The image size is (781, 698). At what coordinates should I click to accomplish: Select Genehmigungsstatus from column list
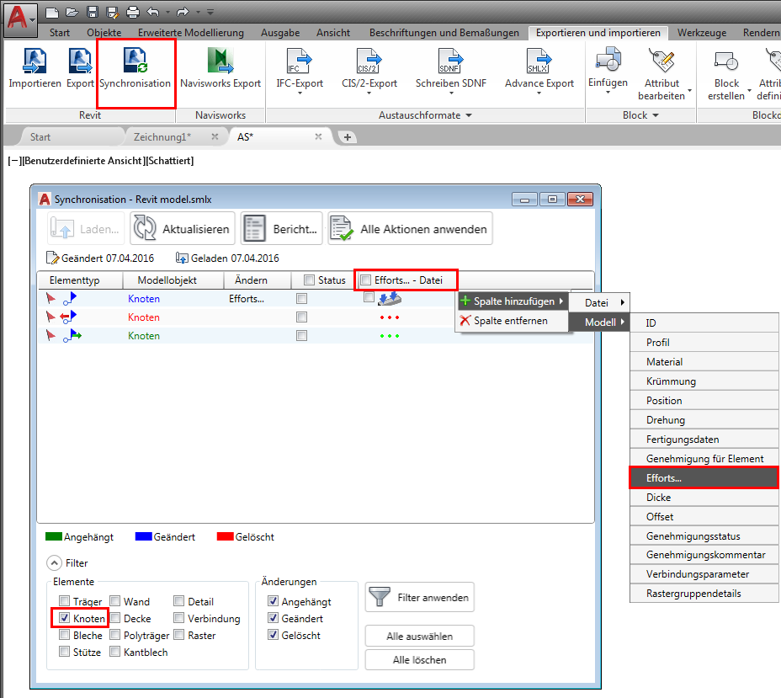[x=704, y=536]
